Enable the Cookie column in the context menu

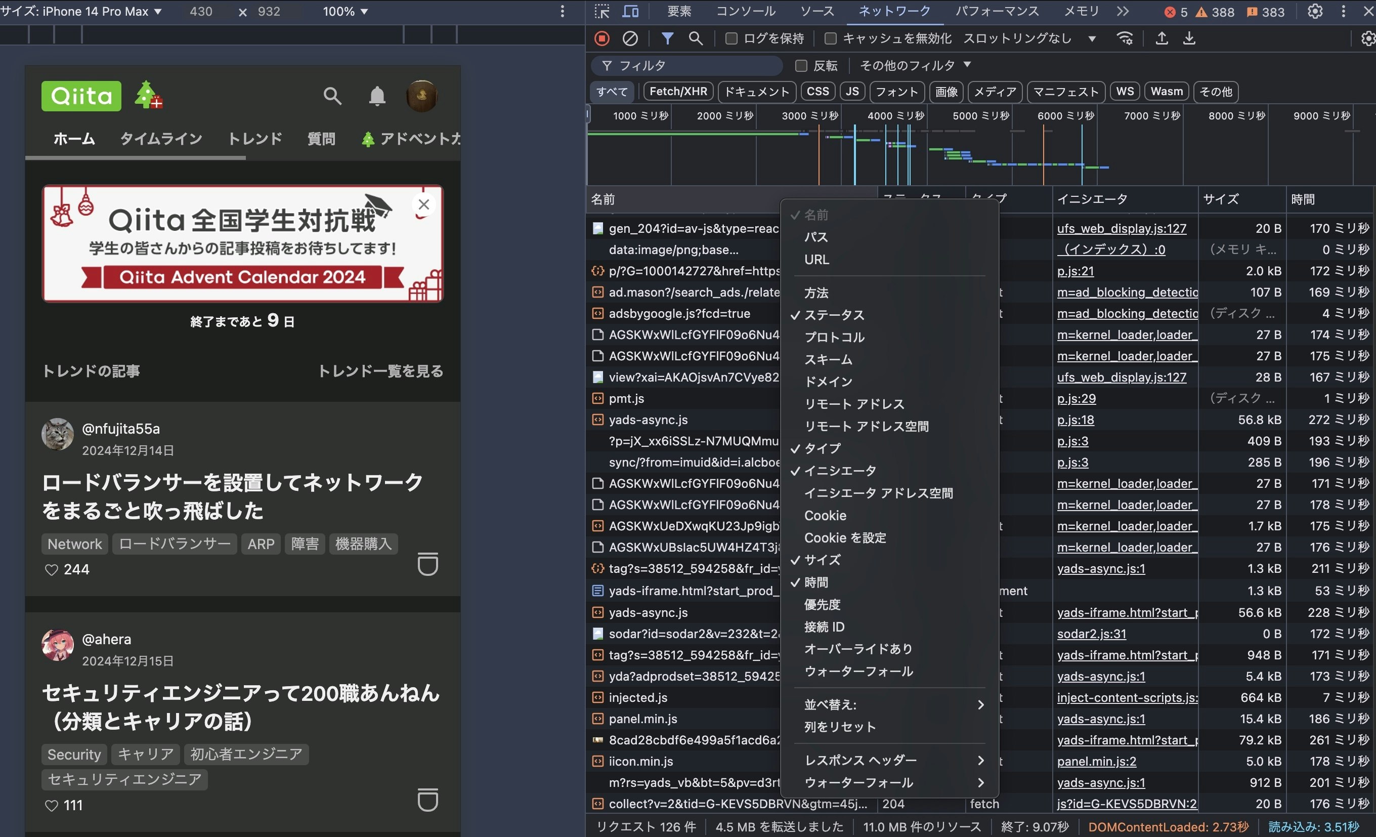coord(826,515)
